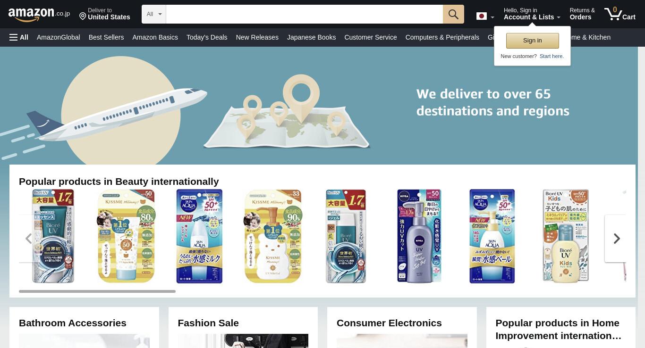The height and width of the screenshot is (348, 645).
Task: Advance the Beauty carousel with the right arrow
Action: (616, 239)
